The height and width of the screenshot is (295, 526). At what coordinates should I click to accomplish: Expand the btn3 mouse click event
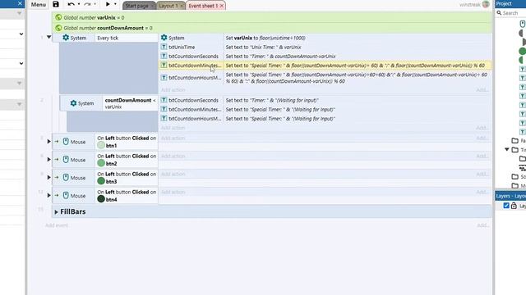coord(49,178)
